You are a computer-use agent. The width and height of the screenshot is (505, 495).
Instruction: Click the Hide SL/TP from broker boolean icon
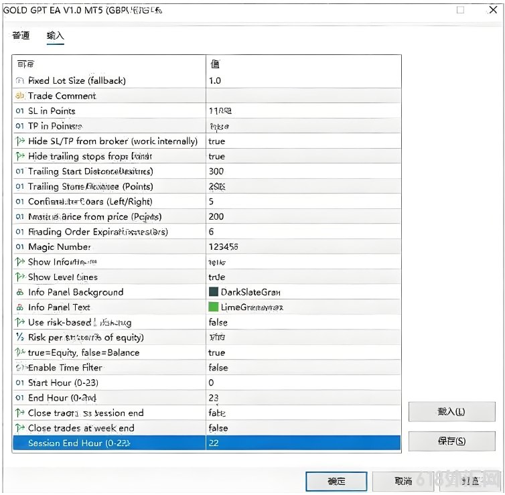pos(19,141)
